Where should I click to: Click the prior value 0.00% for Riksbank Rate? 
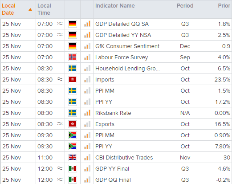click(x=222, y=113)
